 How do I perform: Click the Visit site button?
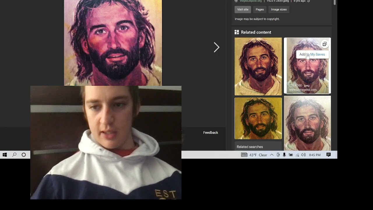(x=243, y=10)
